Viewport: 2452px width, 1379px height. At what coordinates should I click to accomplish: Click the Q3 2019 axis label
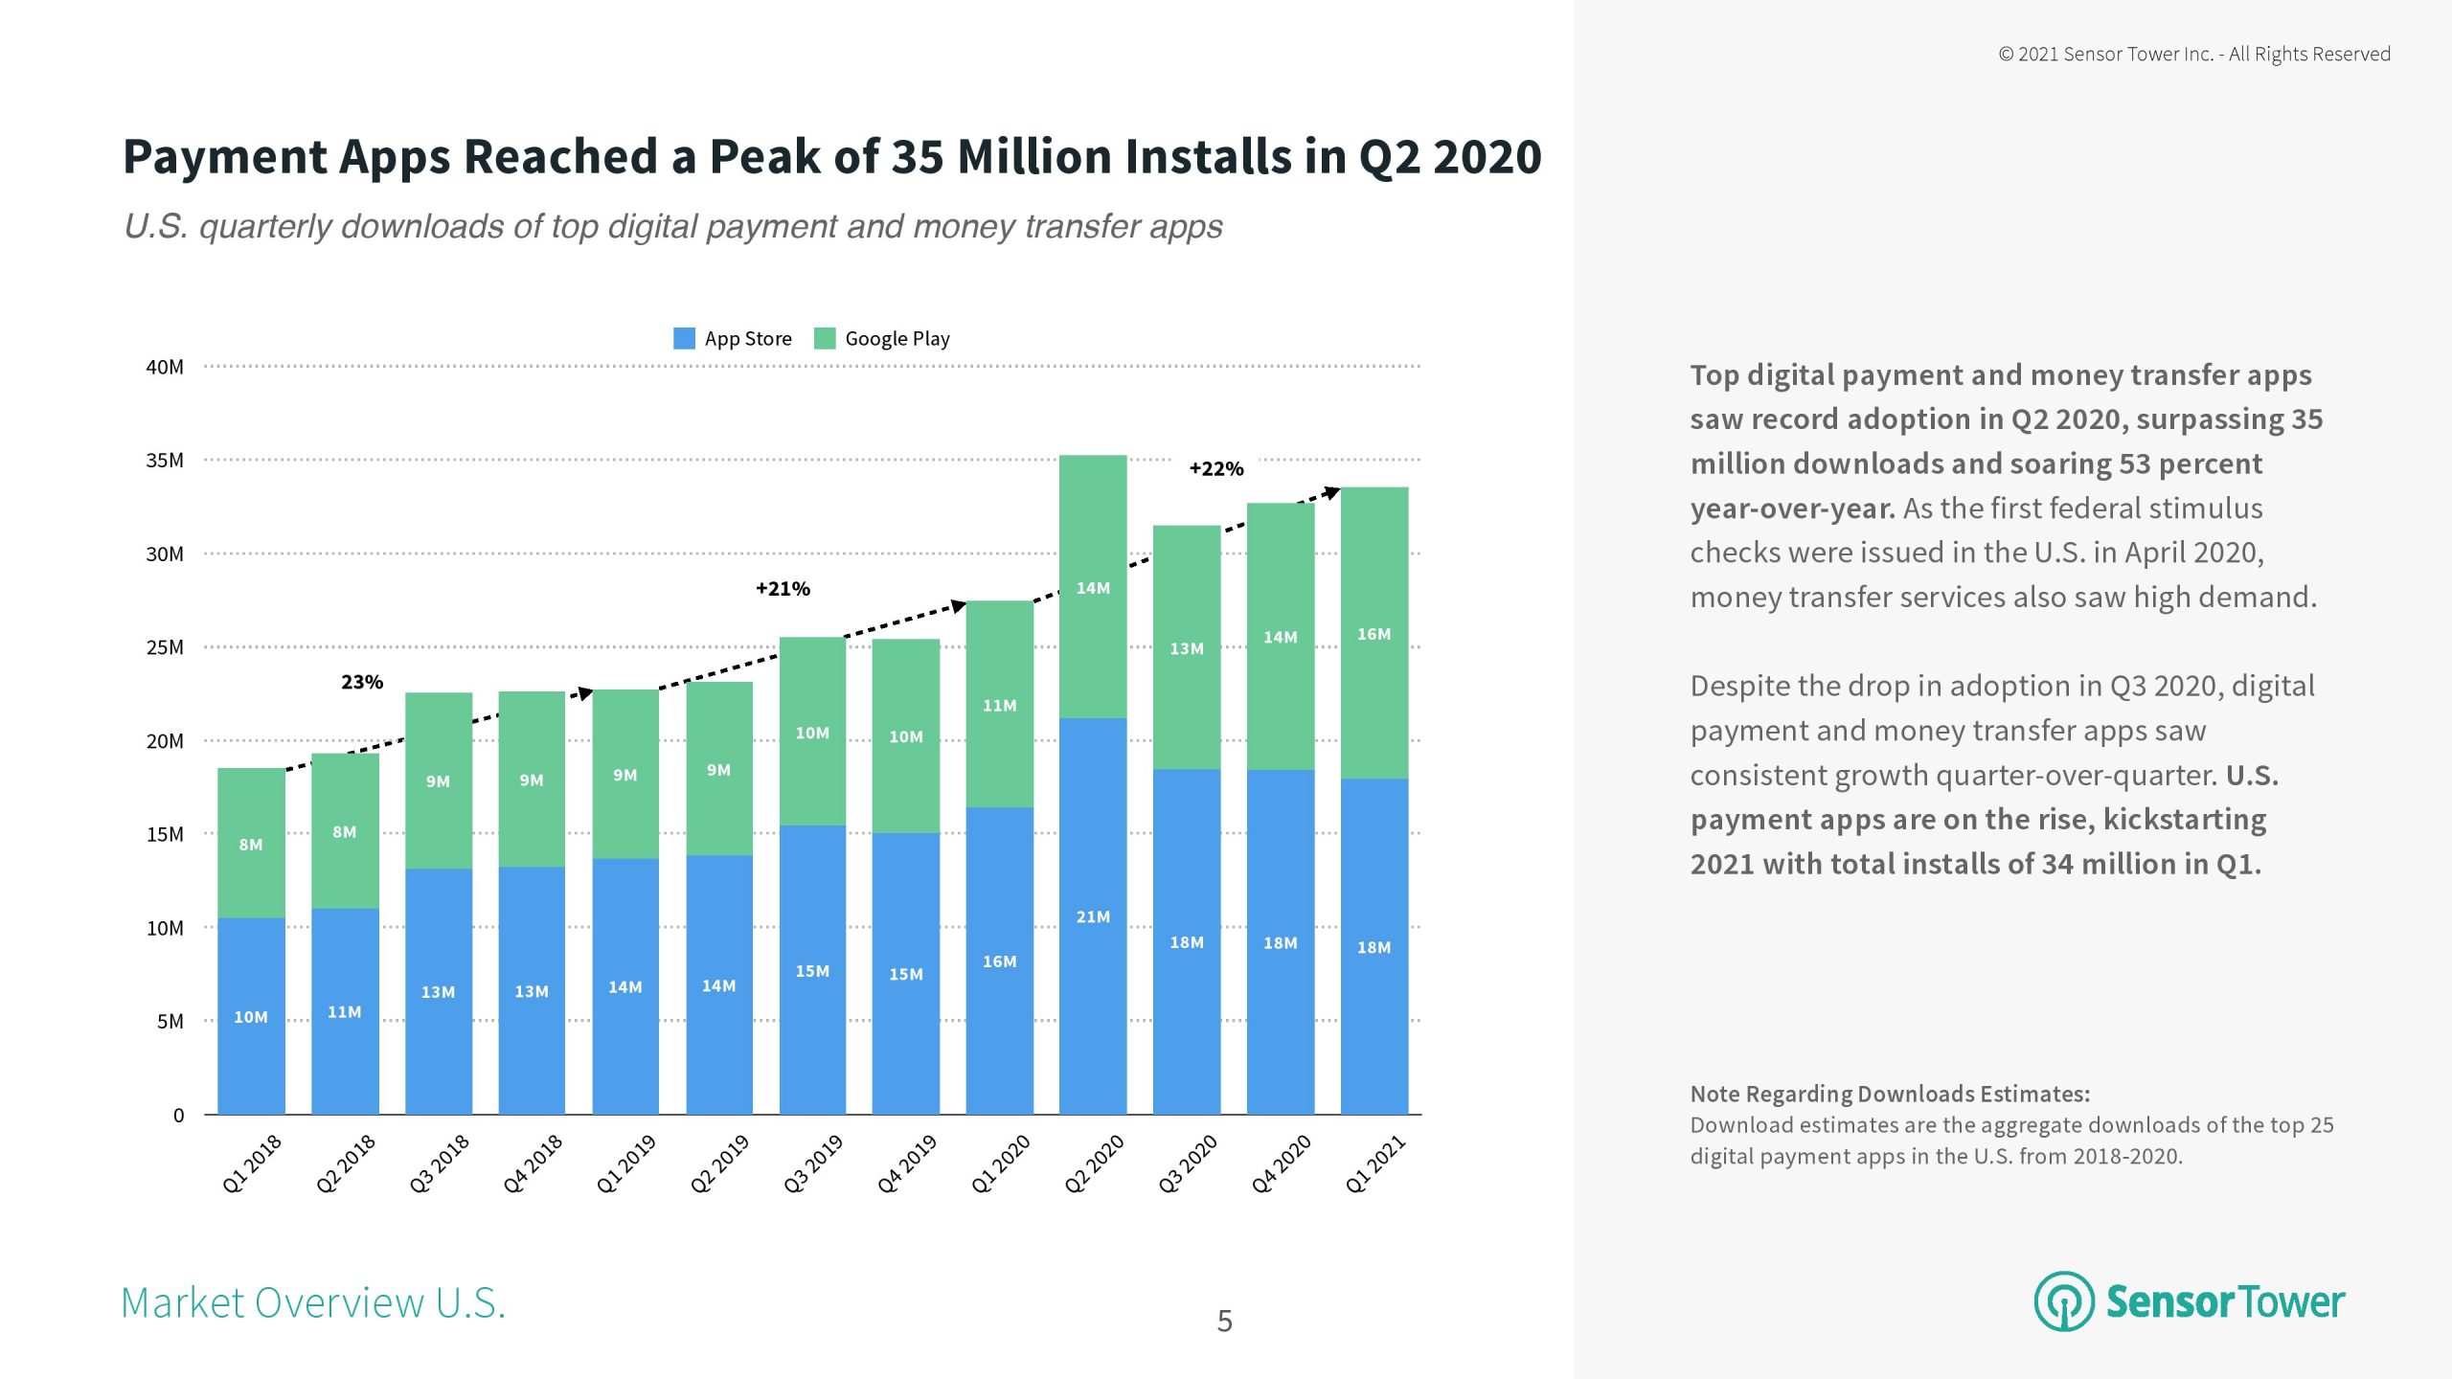coord(813,1163)
